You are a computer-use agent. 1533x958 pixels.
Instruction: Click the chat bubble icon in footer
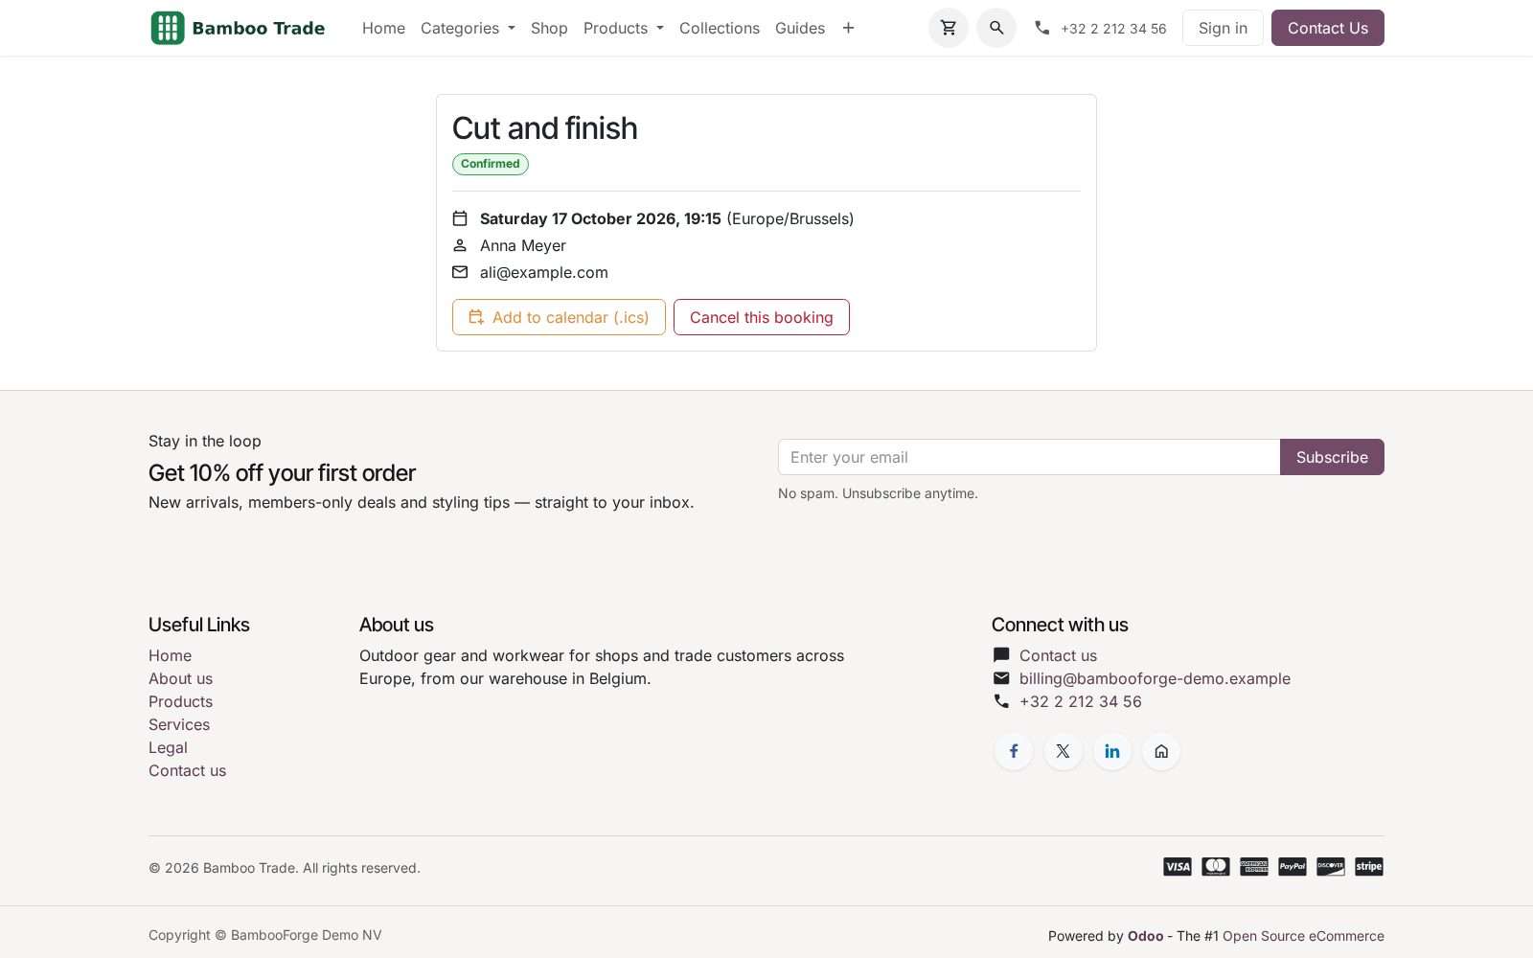1001,655
